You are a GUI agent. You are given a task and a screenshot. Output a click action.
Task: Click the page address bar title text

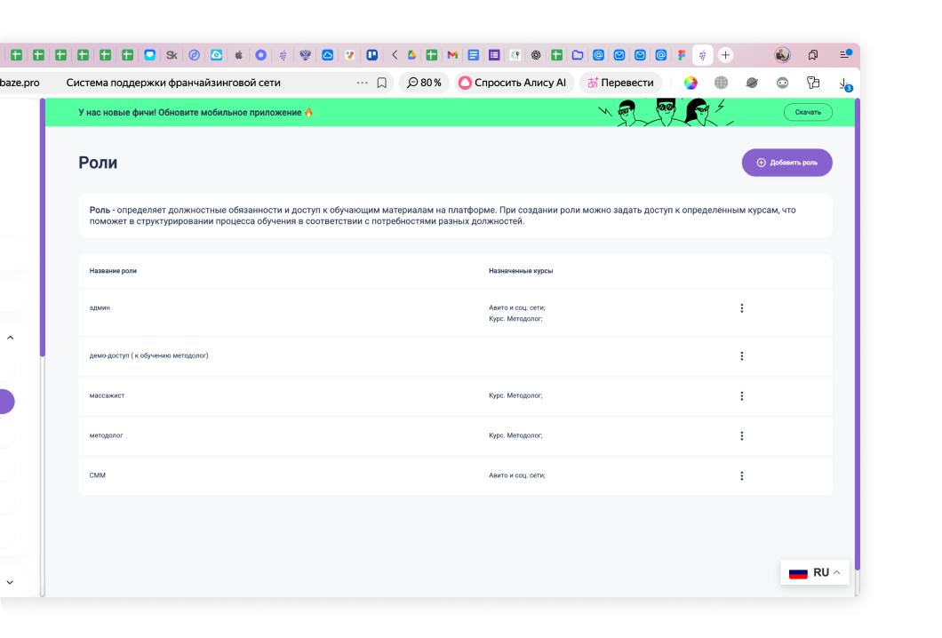pos(173,83)
